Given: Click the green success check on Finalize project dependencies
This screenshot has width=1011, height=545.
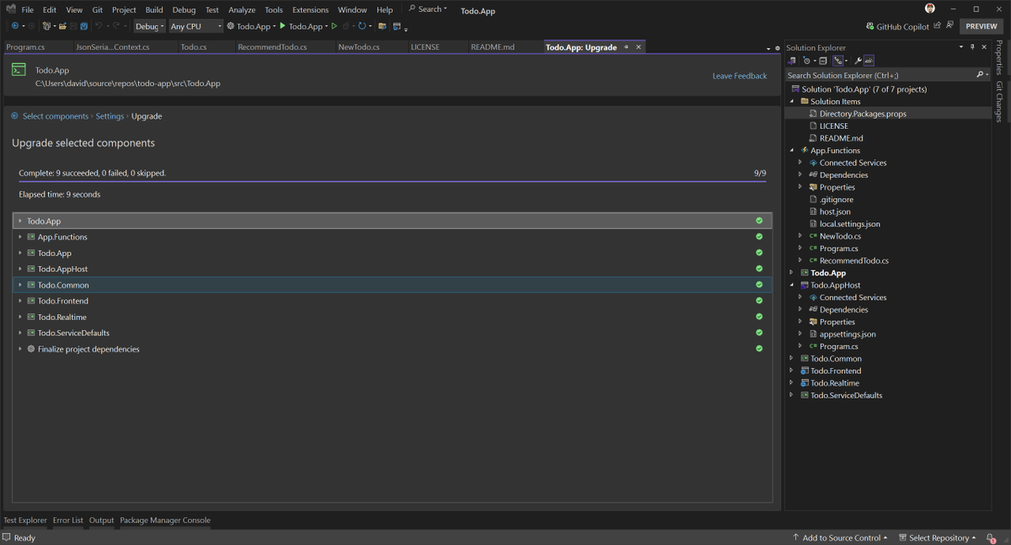Looking at the screenshot, I should (759, 349).
